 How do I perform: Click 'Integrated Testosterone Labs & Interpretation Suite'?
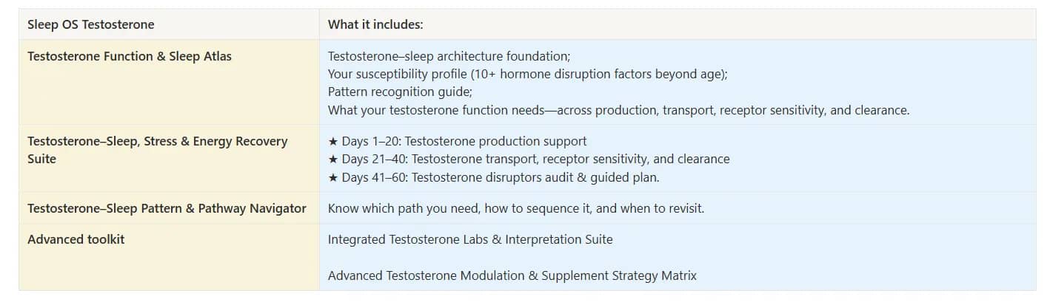(x=470, y=239)
